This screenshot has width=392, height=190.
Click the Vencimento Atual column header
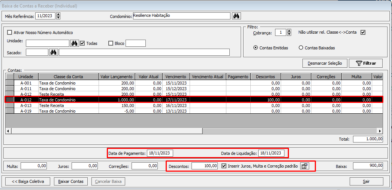point(208,76)
